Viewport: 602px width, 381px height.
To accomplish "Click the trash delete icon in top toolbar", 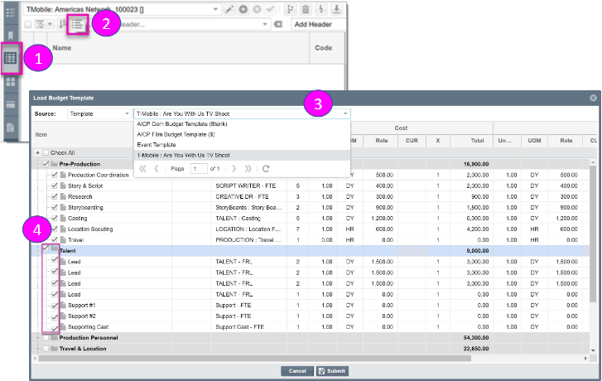I will pyautogui.click(x=306, y=9).
